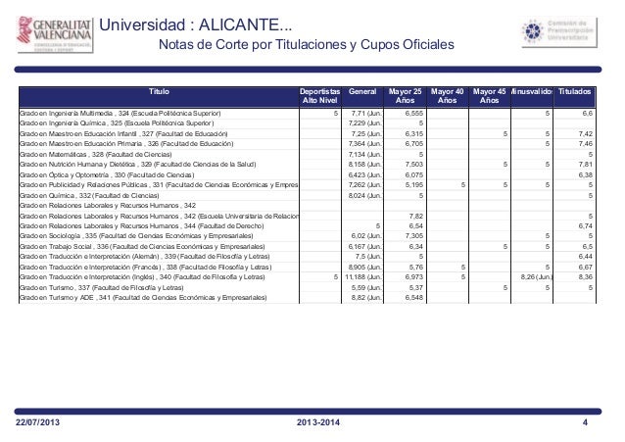Select the Grado en Sociología row title
625x442 pixels.
click(x=136, y=236)
